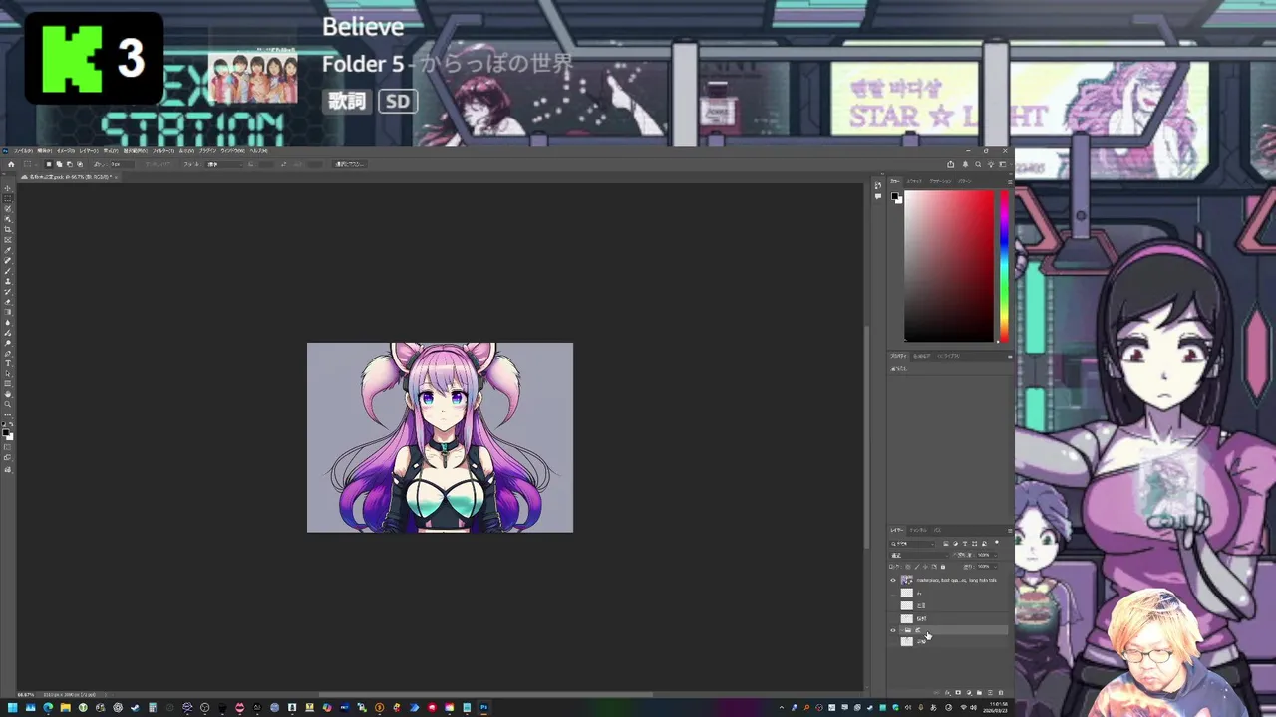Toggle Lock position
This screenshot has width=1276, height=717.
(925, 567)
